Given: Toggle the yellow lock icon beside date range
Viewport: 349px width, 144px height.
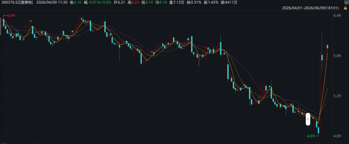Looking at the screenshot, I should pyautogui.click(x=345, y=8).
